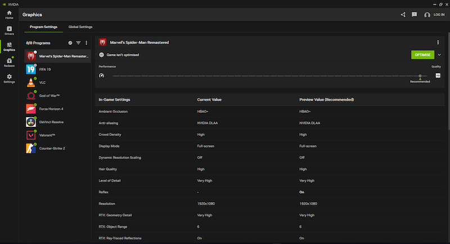Image resolution: width=450 pixels, height=244 pixels.
Task: Click the Recommended marker under slider
Action: 420,82
